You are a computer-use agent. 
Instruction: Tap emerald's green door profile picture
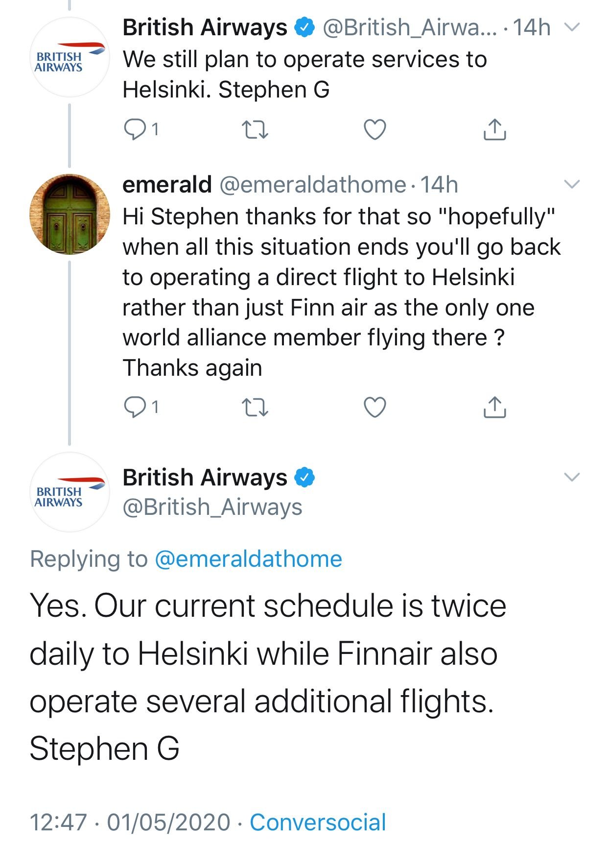coord(70,214)
